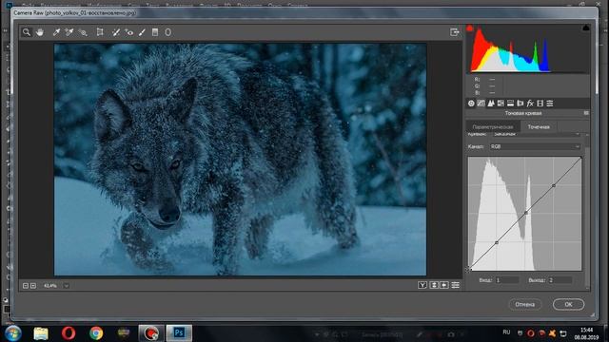The width and height of the screenshot is (609, 342).
Task: Select the Hand tool
Action: tap(40, 32)
